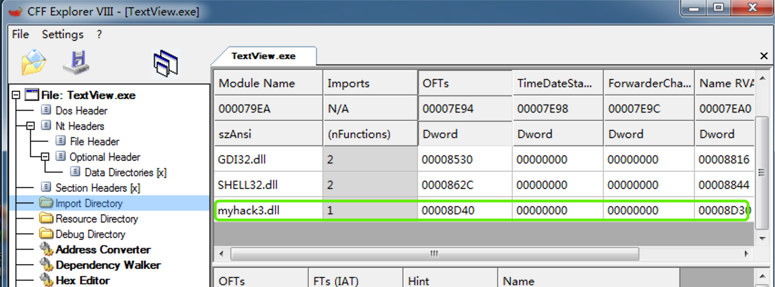
Task: Select the TextView.exe tab
Action: click(x=264, y=56)
